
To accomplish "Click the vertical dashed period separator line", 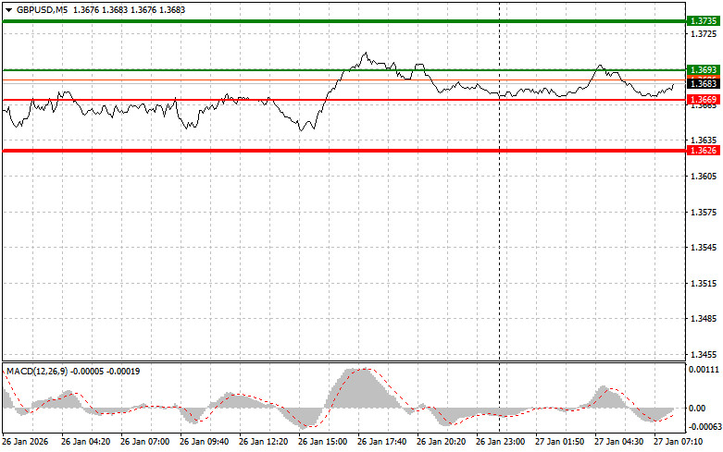I will coord(500,231).
